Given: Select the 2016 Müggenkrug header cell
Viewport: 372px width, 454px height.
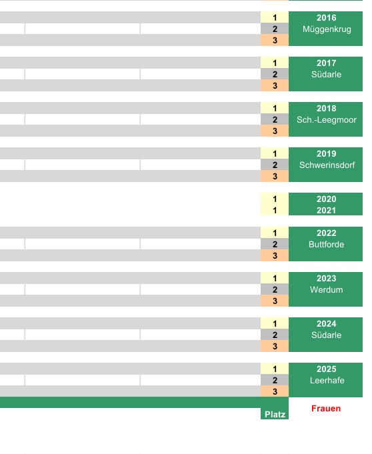Looking at the screenshot, I should coord(326,29).
